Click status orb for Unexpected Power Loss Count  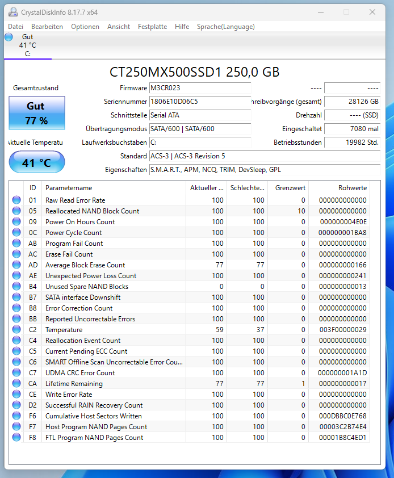(x=16, y=275)
